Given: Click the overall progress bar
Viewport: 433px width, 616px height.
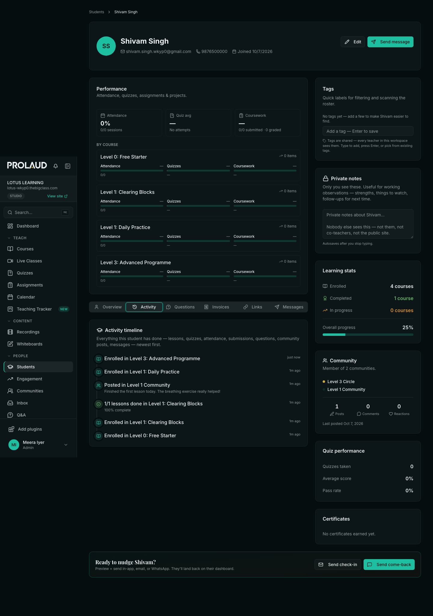Looking at the screenshot, I should click(368, 335).
